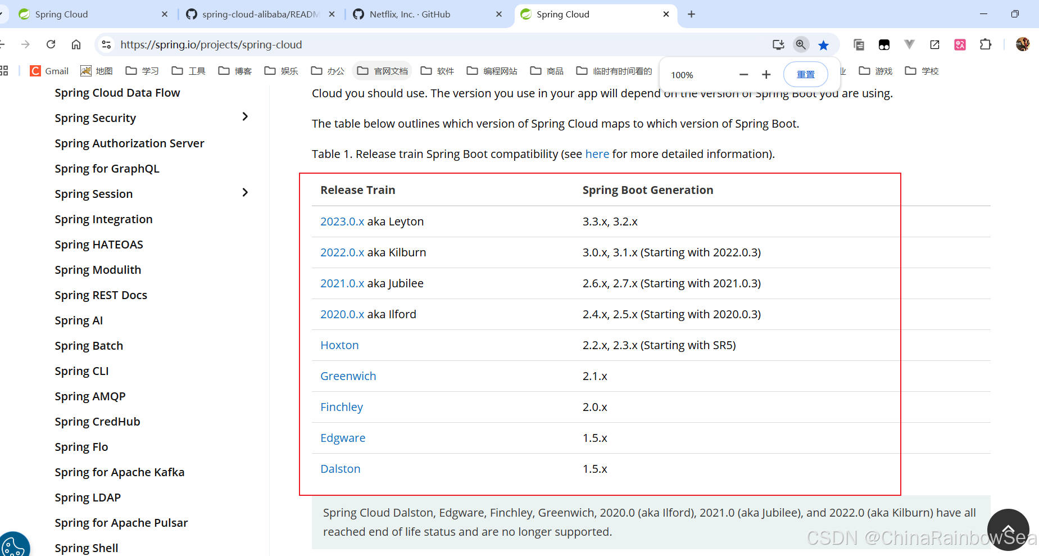Click the open-in-new-window extension icon
The width and height of the screenshot is (1039, 556).
[935, 44]
